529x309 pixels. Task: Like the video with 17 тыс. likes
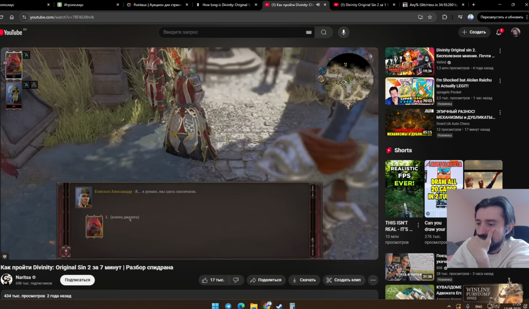tap(213, 280)
